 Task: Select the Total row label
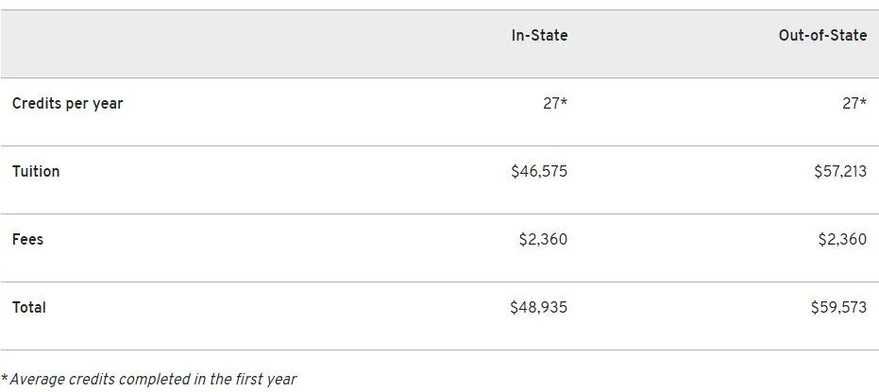[29, 308]
